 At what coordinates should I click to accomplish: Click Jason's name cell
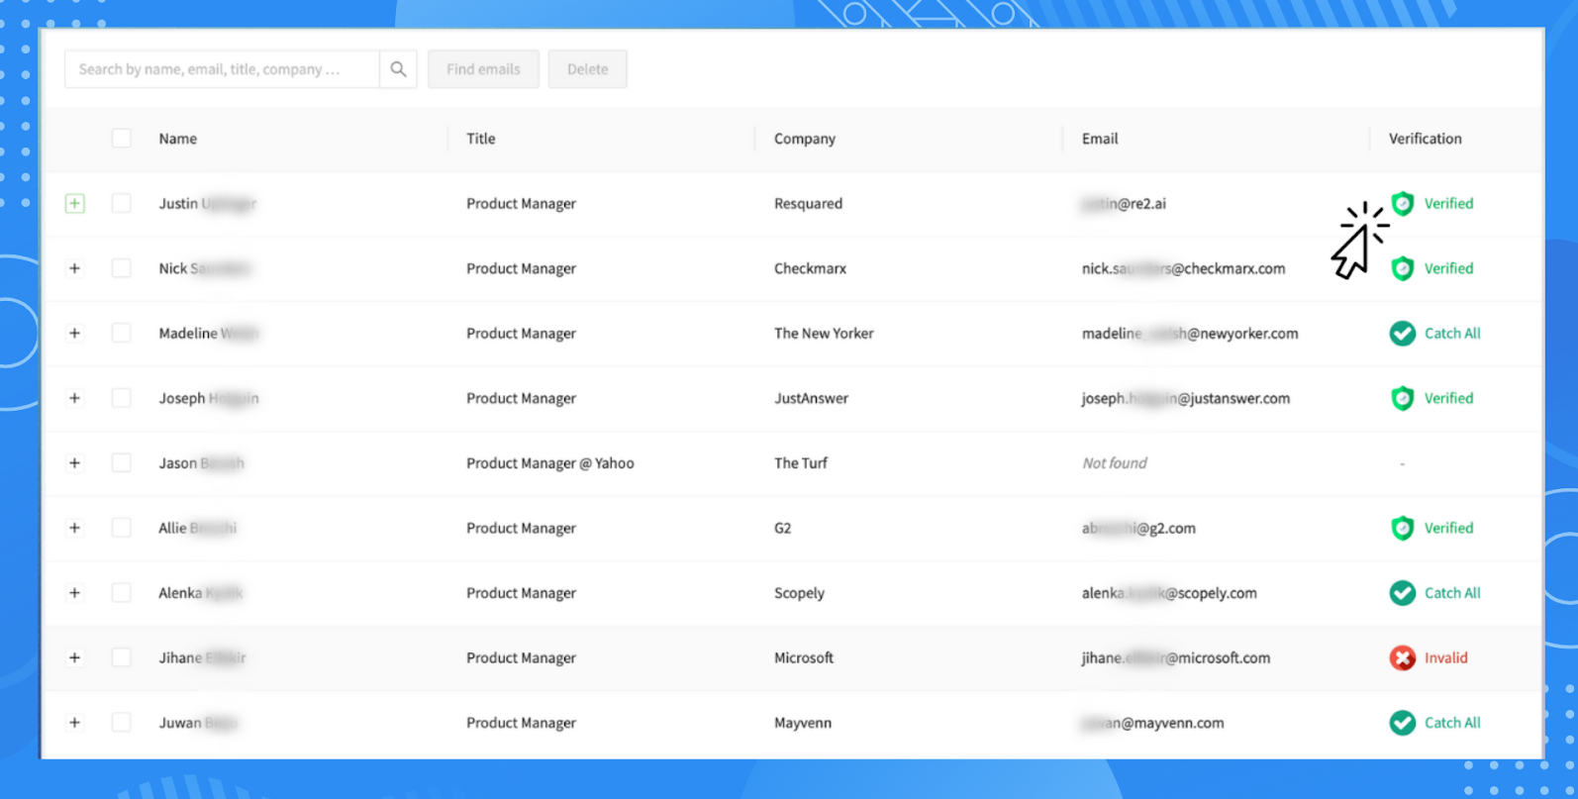201,463
